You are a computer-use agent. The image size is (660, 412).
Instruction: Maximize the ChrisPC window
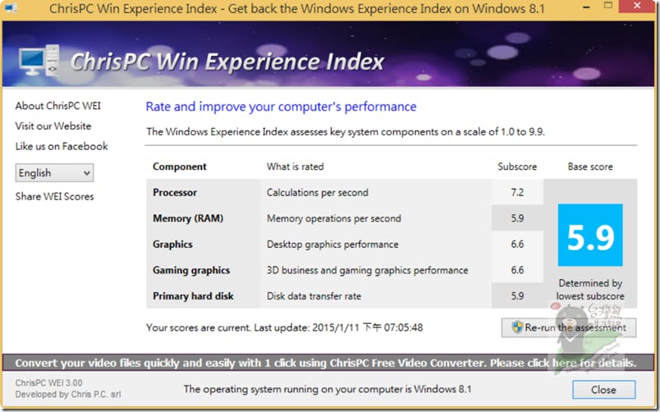[x=607, y=6]
